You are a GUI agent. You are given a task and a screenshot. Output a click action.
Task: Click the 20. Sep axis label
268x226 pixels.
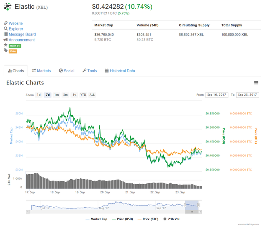[x=105, y=192]
